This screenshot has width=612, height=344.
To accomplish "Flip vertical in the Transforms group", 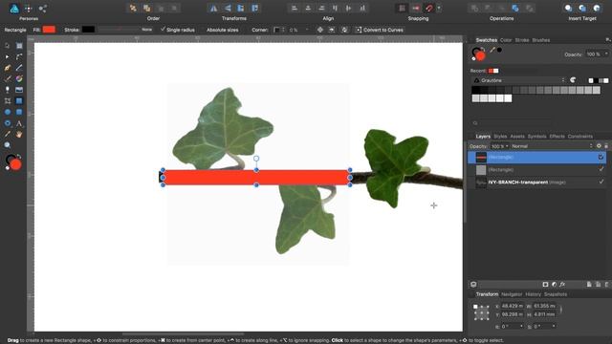I will (x=228, y=8).
